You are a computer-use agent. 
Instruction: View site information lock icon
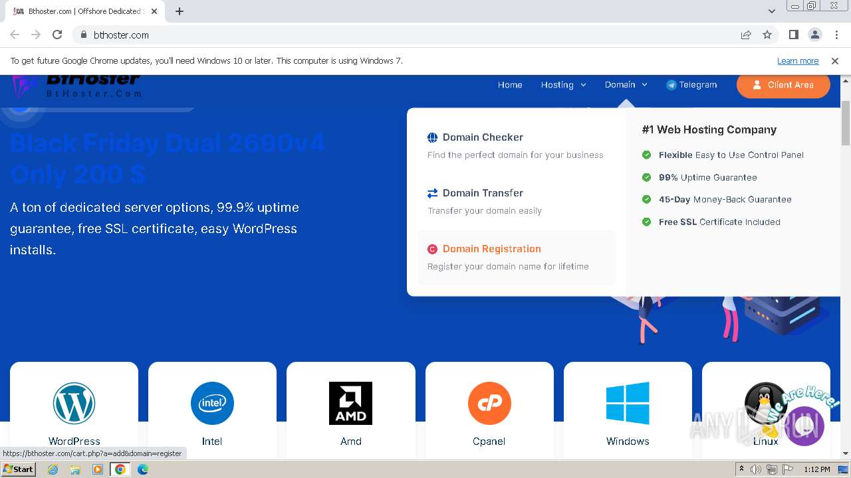click(83, 35)
